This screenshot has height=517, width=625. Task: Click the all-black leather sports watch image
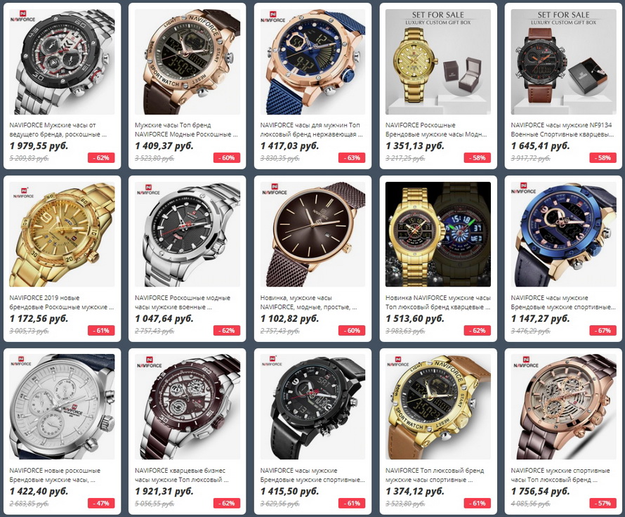tap(313, 407)
